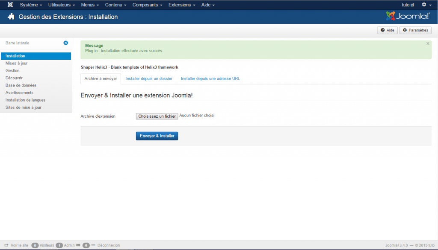Image resolution: width=438 pixels, height=250 pixels.
Task: Click Voir le site link in footer
Action: point(17,245)
